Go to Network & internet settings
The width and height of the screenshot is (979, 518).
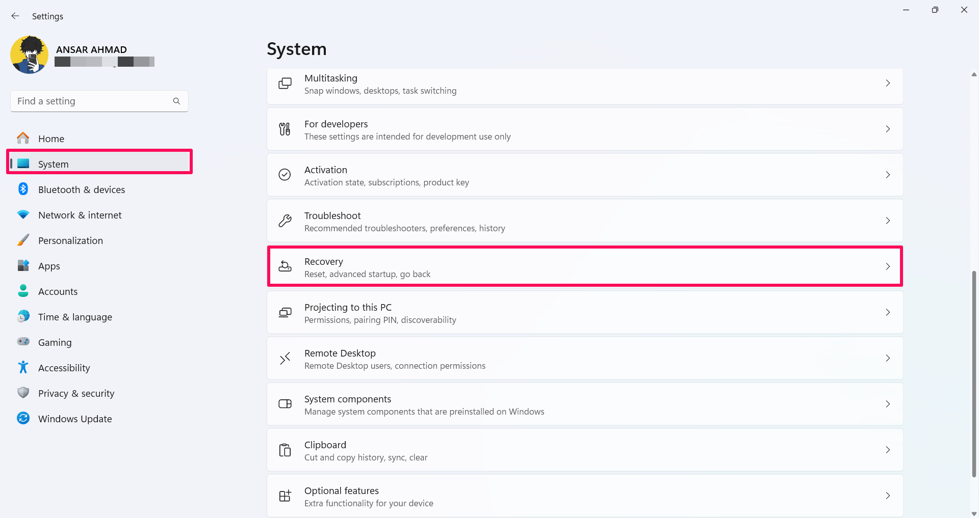tap(80, 215)
